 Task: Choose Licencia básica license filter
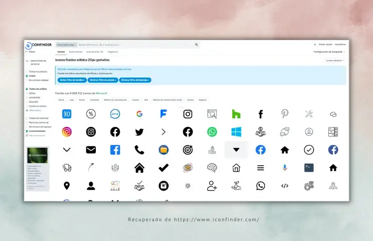(35, 131)
